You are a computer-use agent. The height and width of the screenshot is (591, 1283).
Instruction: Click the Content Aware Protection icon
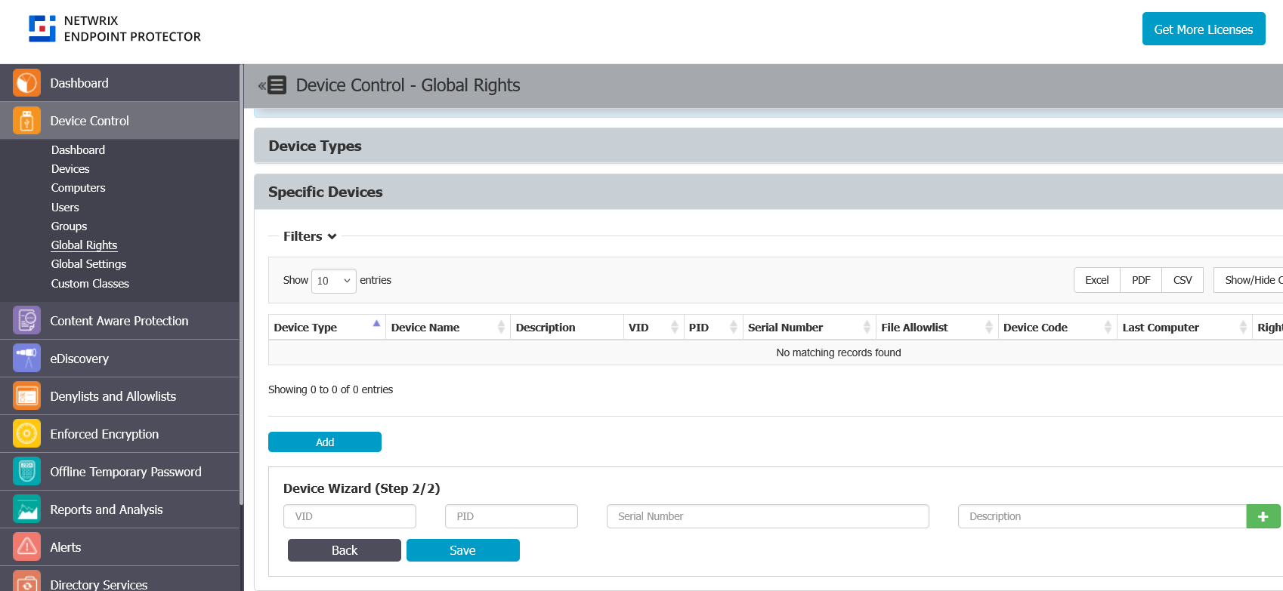(x=26, y=321)
